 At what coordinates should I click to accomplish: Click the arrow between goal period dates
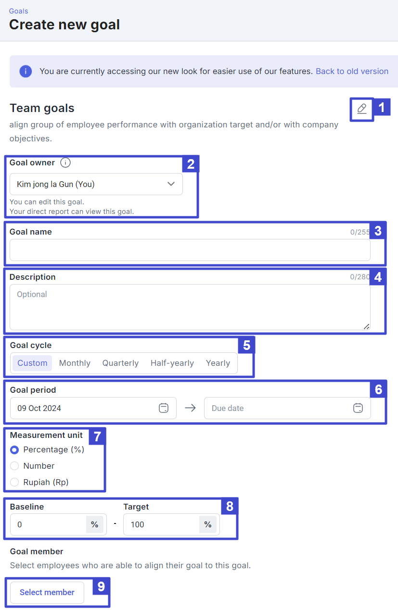[191, 408]
